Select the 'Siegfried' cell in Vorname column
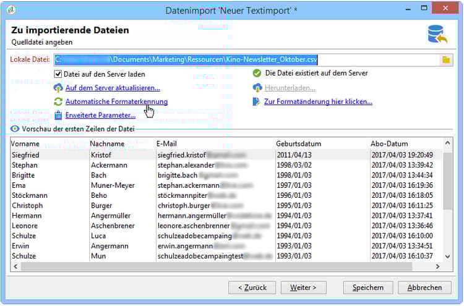The height and width of the screenshot is (306, 464). point(49,155)
